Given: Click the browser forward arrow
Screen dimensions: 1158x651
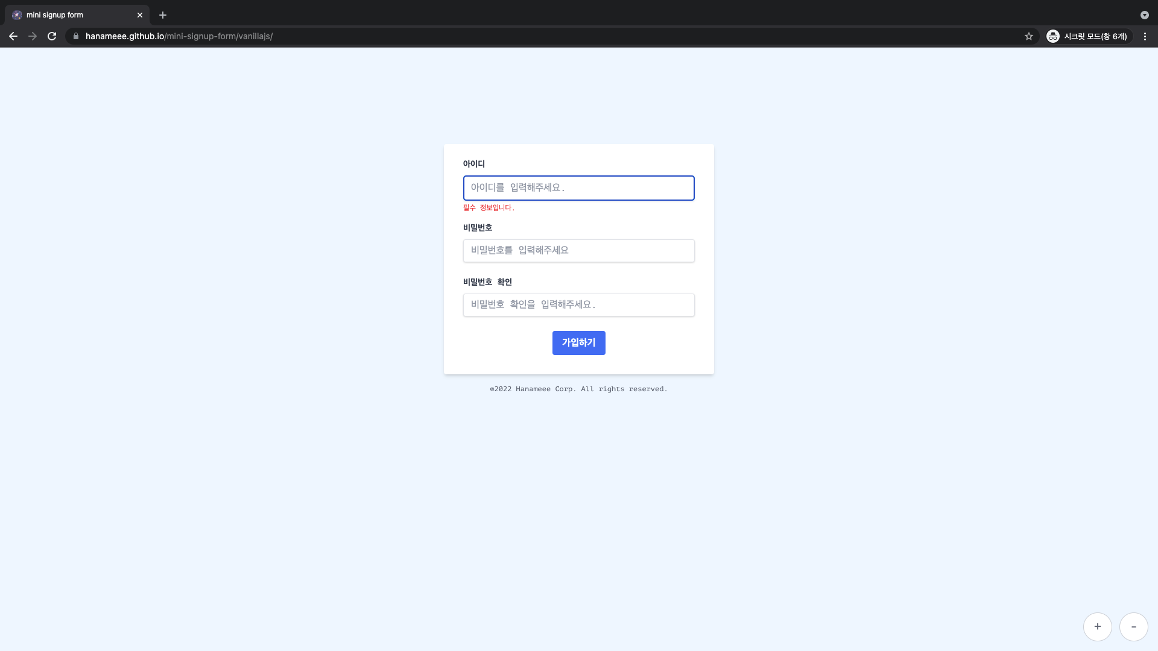Looking at the screenshot, I should 33,36.
